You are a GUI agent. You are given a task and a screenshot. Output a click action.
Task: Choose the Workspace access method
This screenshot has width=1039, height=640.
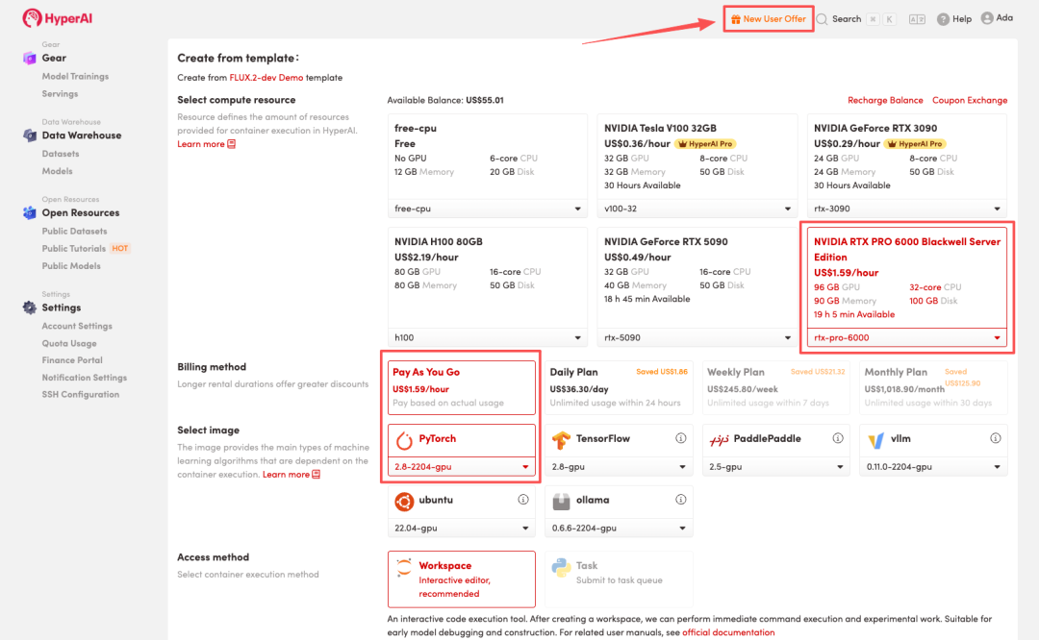coord(462,578)
